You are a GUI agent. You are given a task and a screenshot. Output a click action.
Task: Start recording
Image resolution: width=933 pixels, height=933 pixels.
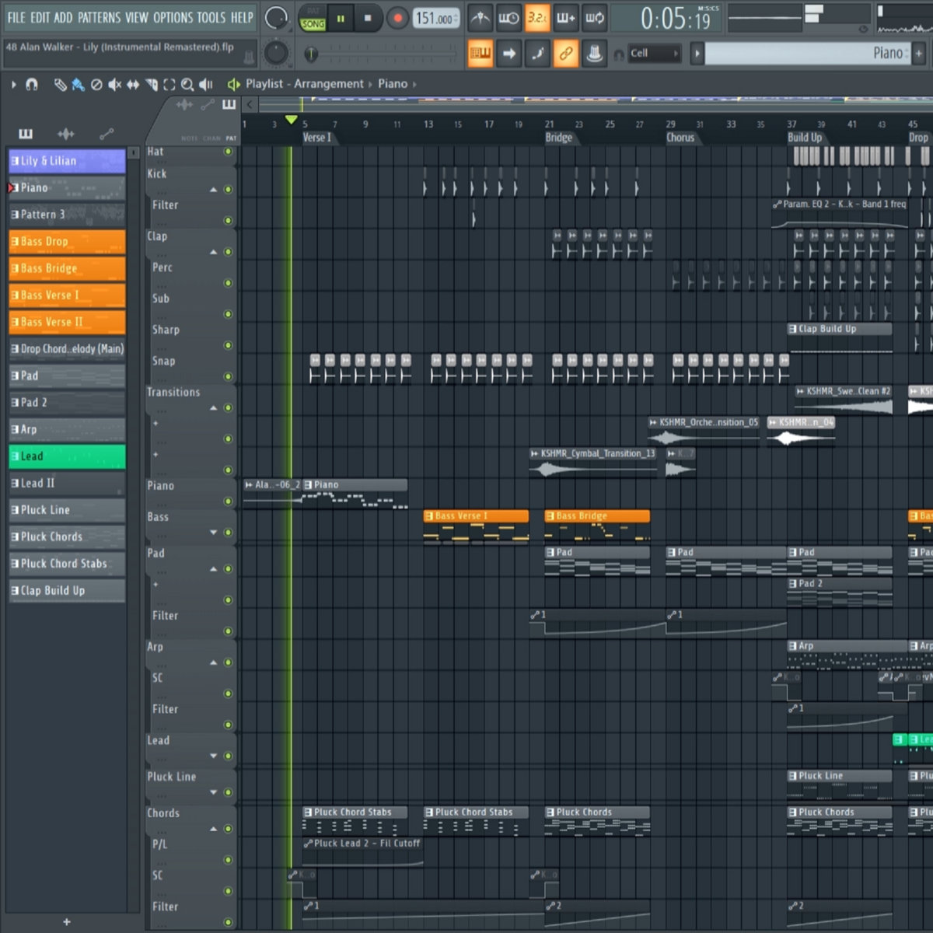click(x=397, y=18)
